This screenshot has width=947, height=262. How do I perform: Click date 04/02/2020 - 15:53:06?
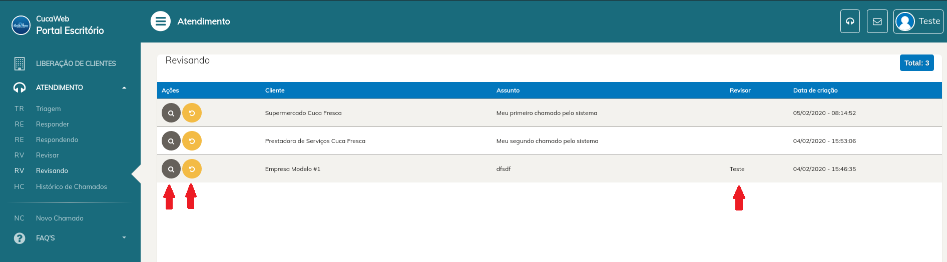(824, 141)
